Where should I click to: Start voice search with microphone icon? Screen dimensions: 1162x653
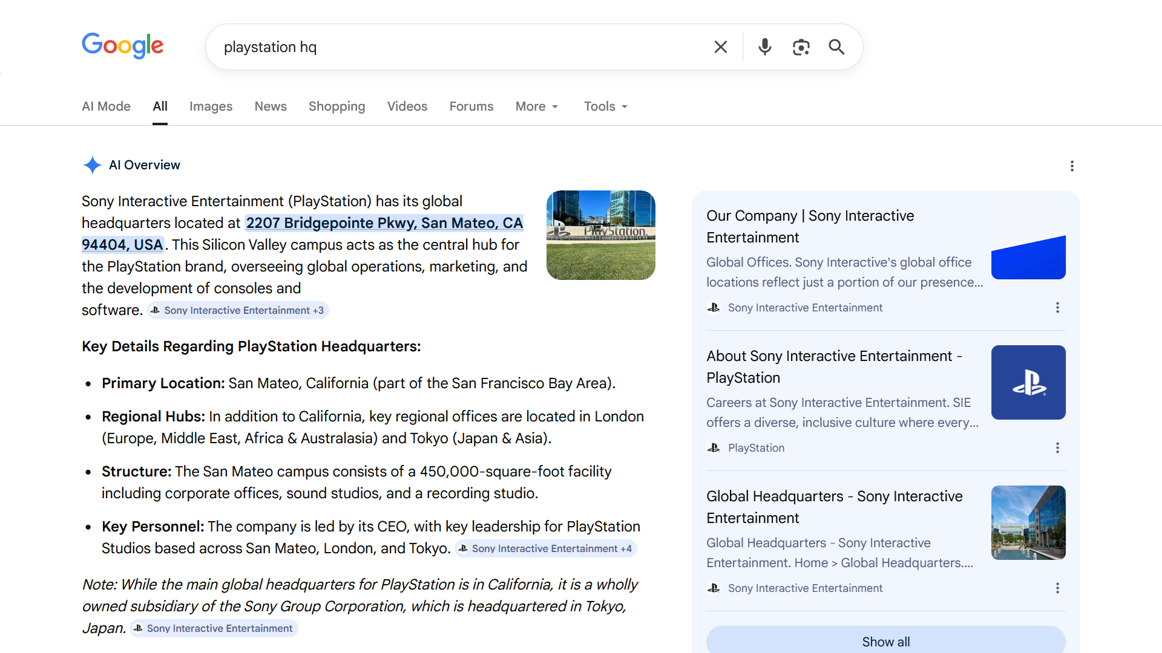click(x=765, y=47)
